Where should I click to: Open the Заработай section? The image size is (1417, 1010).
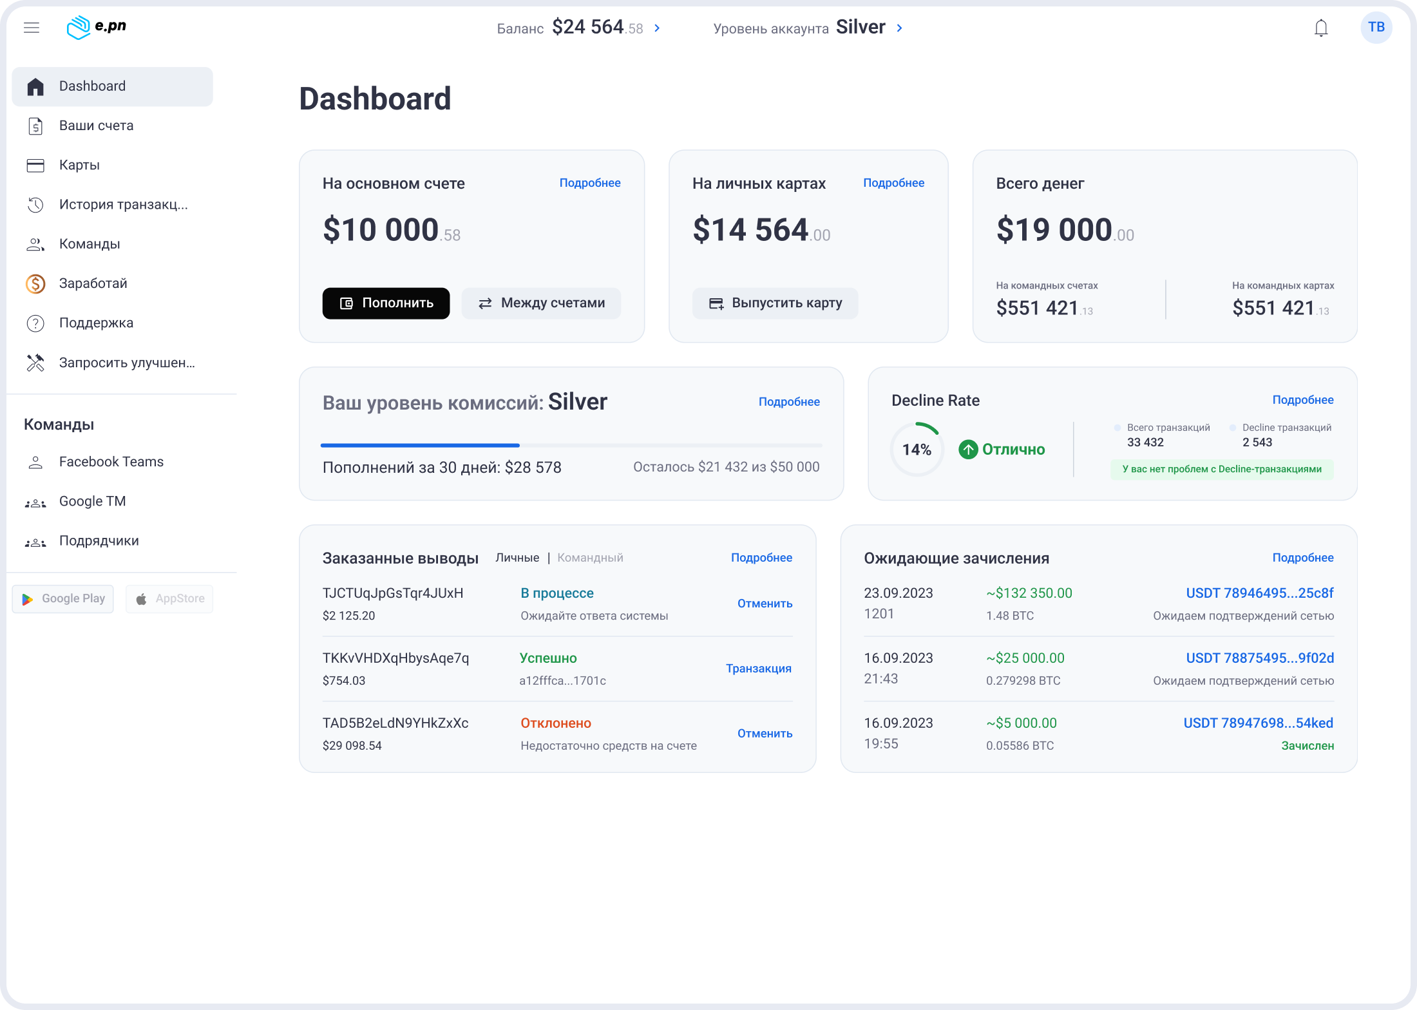(92, 283)
